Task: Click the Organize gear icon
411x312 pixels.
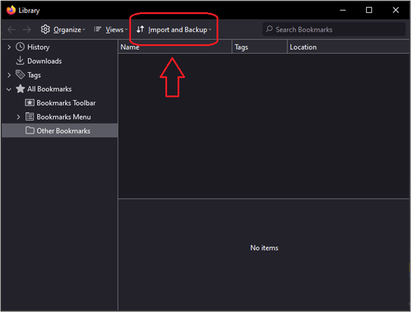Action: (x=46, y=29)
